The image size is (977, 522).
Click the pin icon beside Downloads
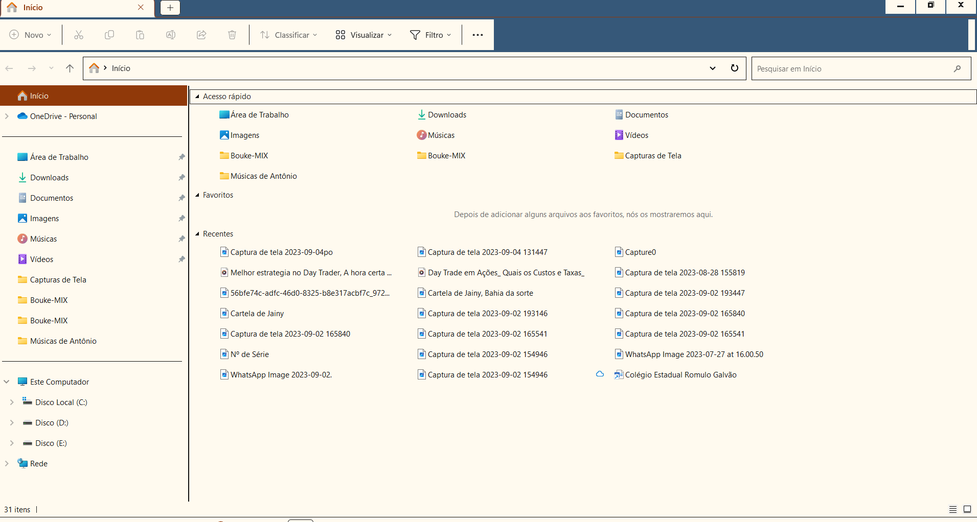pos(181,177)
